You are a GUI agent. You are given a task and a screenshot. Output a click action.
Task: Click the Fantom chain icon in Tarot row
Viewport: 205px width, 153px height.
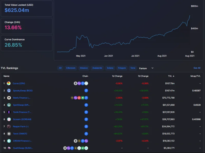86,134
